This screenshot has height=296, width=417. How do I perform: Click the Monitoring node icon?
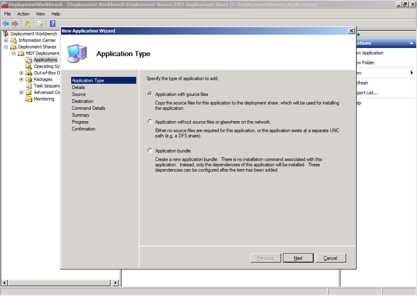pyautogui.click(x=29, y=99)
